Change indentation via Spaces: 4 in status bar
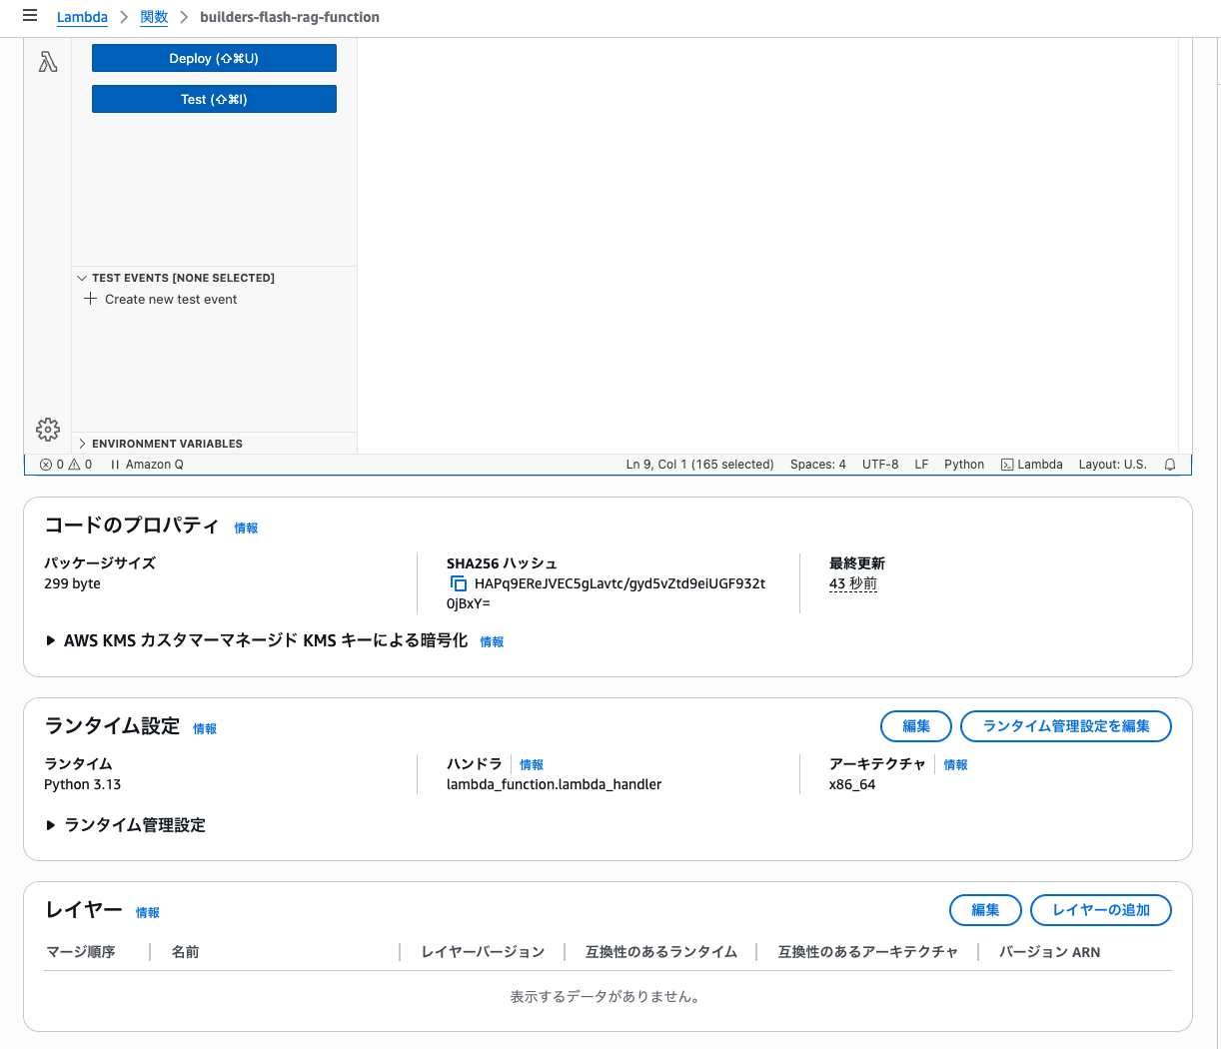This screenshot has width=1221, height=1049. click(x=818, y=464)
